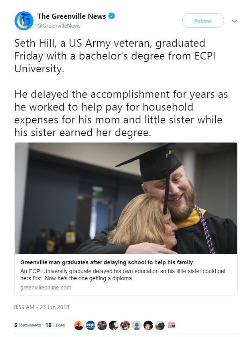The height and width of the screenshot is (337, 252).
Task: Click the liker avatar with purple dress
Action: click(x=125, y=325)
